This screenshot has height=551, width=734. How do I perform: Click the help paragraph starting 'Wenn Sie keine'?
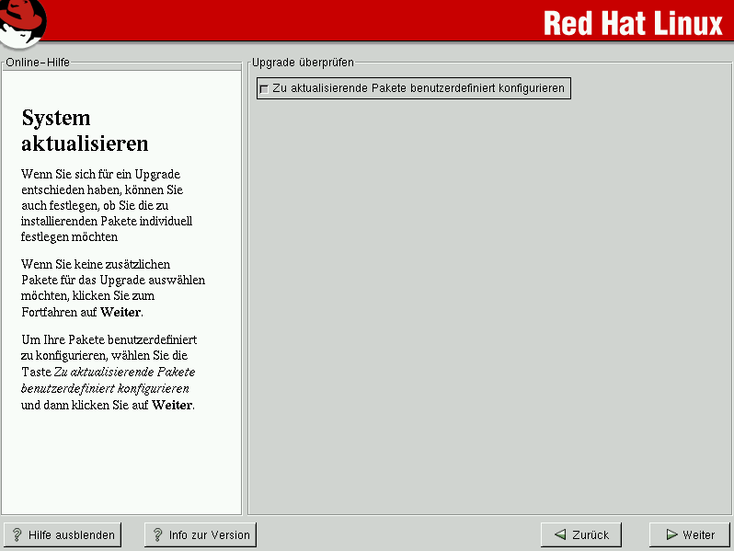[x=112, y=288]
